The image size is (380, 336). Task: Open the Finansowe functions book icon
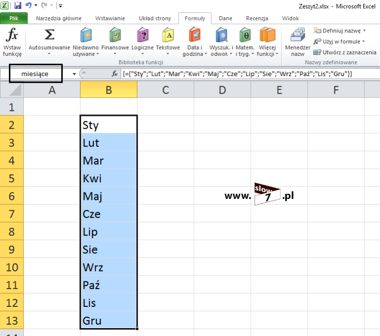coord(115,35)
